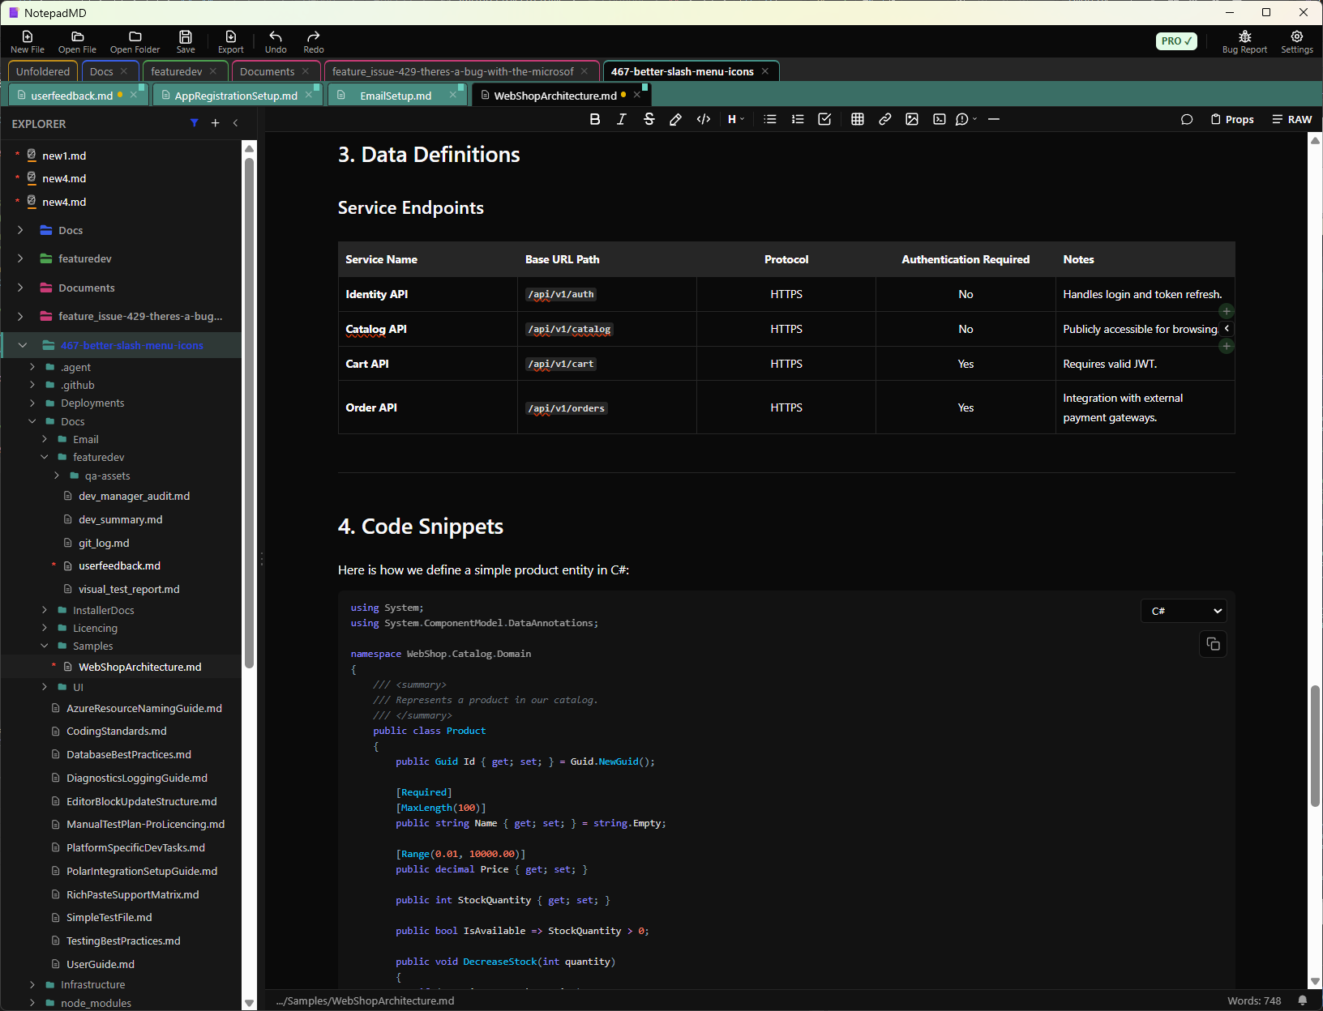Open the EmailSetup.md tab
This screenshot has height=1011, width=1323.
pos(396,96)
